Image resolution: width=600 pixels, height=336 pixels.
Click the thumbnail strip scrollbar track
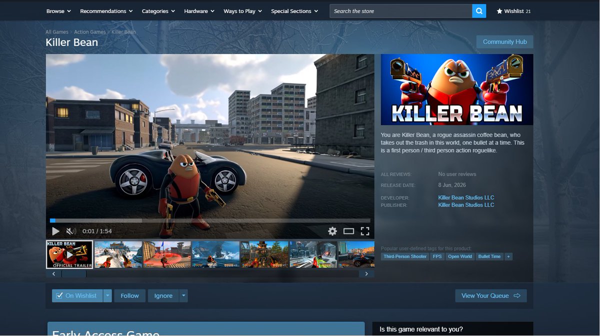[210, 274]
